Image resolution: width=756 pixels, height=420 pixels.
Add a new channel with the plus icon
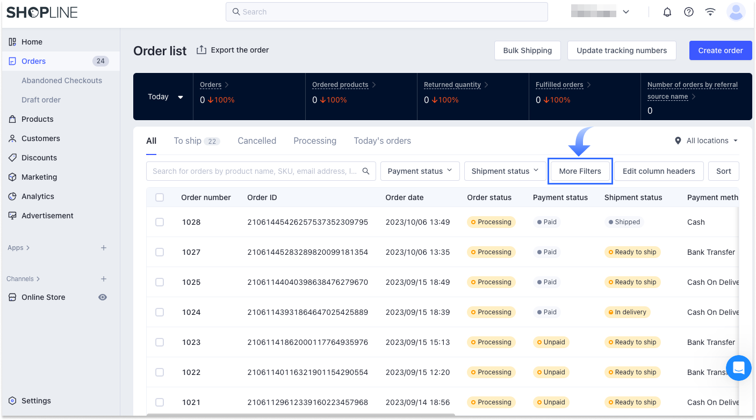coord(104,279)
